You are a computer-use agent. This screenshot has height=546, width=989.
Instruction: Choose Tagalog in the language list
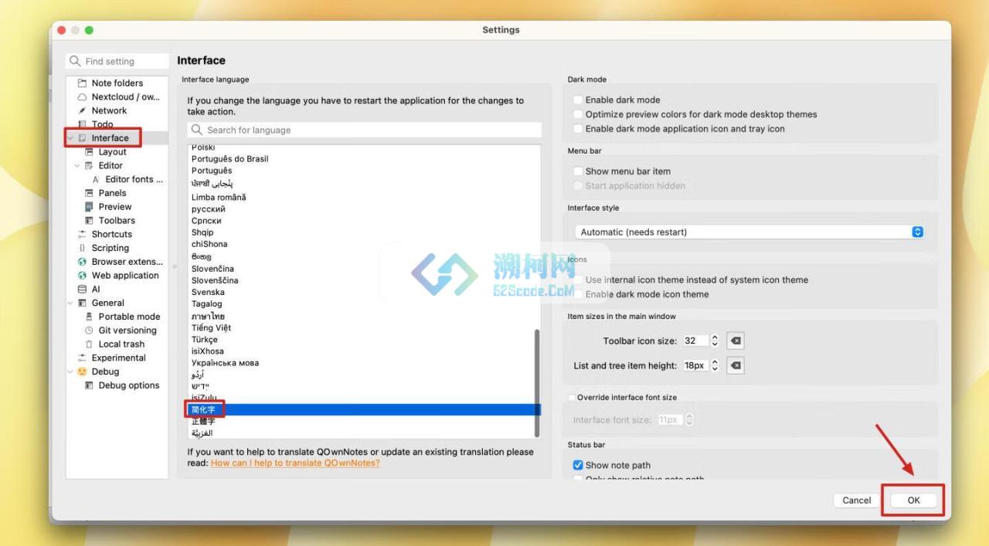(x=206, y=304)
